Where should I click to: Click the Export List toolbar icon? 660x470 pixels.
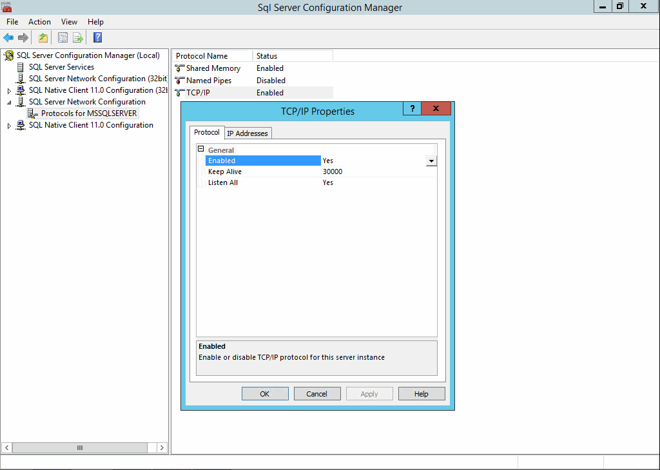point(78,37)
